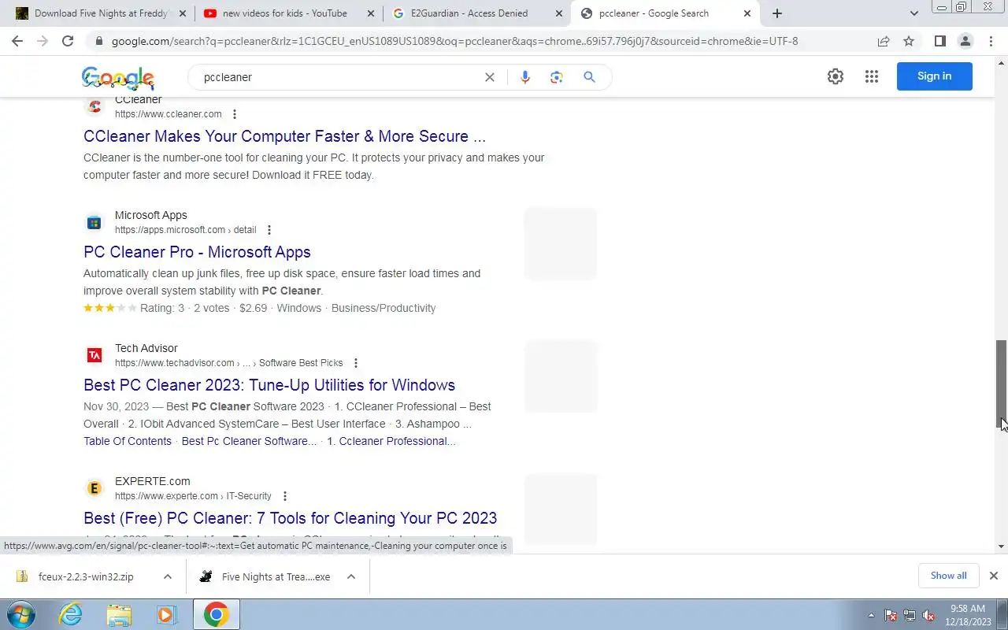This screenshot has height=630, width=1008.
Task: Bookmark this page with star icon
Action: pyautogui.click(x=909, y=41)
